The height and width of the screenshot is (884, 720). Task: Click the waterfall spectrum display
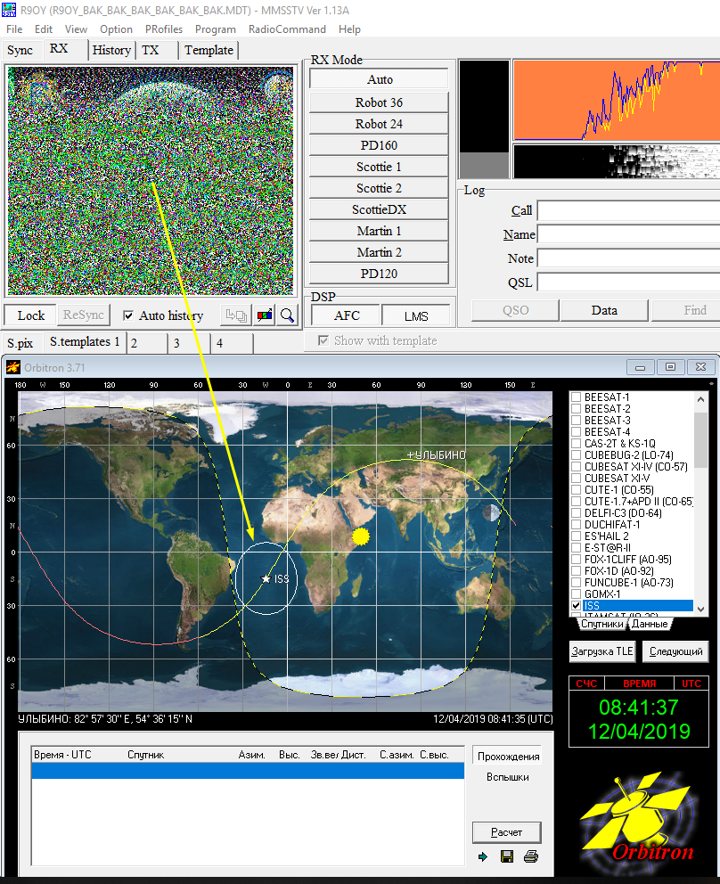[x=617, y=161]
